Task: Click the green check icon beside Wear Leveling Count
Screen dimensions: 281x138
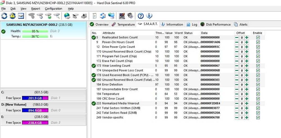Action: (x=94, y=66)
